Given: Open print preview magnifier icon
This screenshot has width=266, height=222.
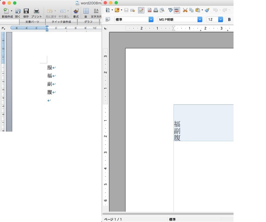Looking at the screenshot, I should pyautogui.click(x=162, y=10).
